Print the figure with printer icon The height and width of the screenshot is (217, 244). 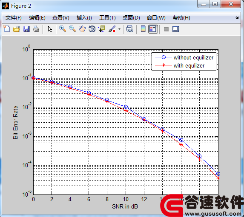[x=36, y=29]
